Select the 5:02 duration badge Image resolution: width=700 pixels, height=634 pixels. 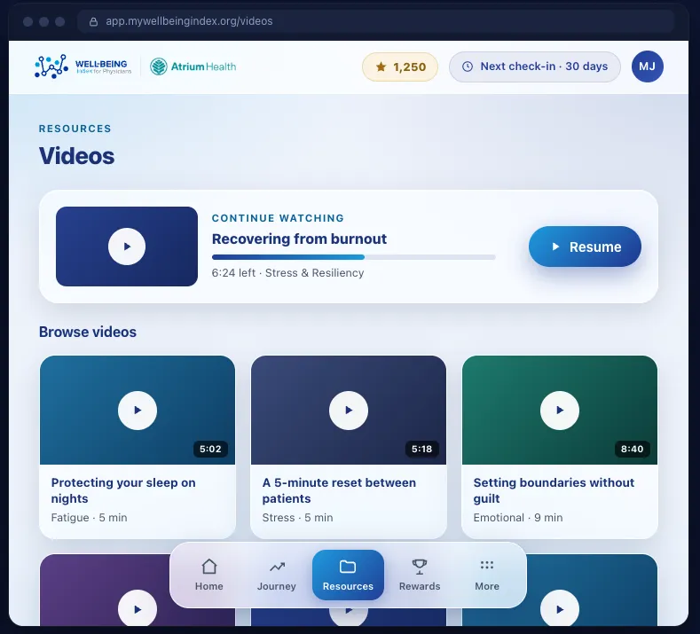[x=210, y=449]
